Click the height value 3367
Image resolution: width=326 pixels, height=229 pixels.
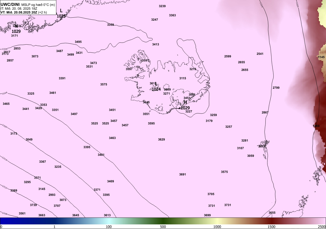coord(43,162)
